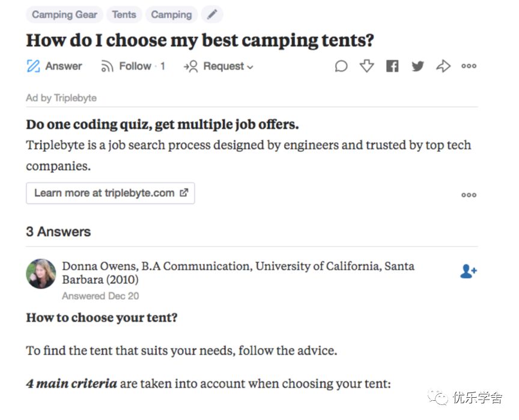Downvote the question with the arrow icon
This screenshot has width=519, height=420.
tap(367, 66)
